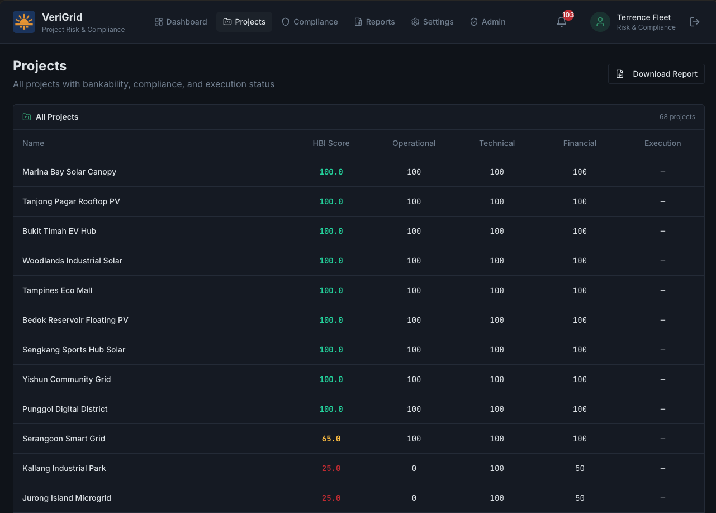This screenshot has height=513, width=716.
Task: Open the Serangoon Smart Grid project
Action: click(359, 439)
